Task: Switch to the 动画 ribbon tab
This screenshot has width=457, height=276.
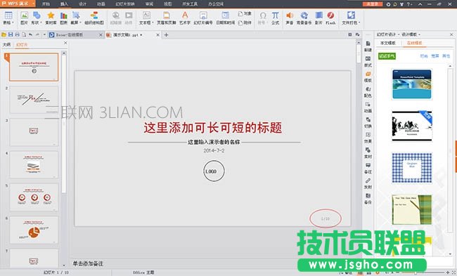Action: 101,4
